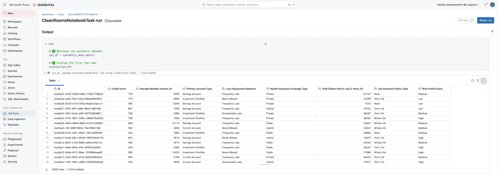Viewport: 498px width, 174px height.
Task: Click Health Insurance Coverage Type column header
Action: (x=290, y=89)
